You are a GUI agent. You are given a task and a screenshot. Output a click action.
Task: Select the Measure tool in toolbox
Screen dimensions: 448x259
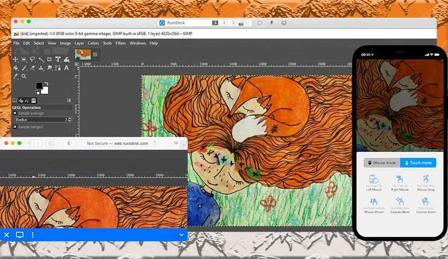point(41,59)
